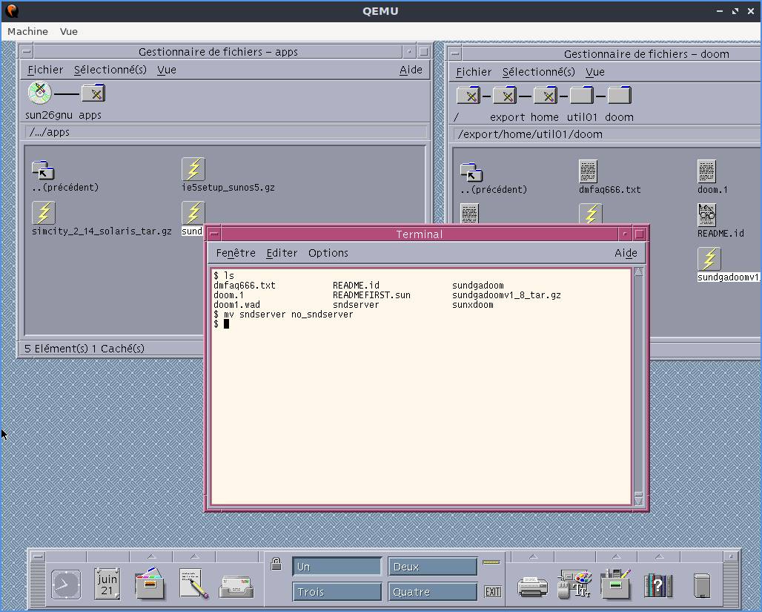Open Sélectionné(s) menu in apps window

(110, 70)
